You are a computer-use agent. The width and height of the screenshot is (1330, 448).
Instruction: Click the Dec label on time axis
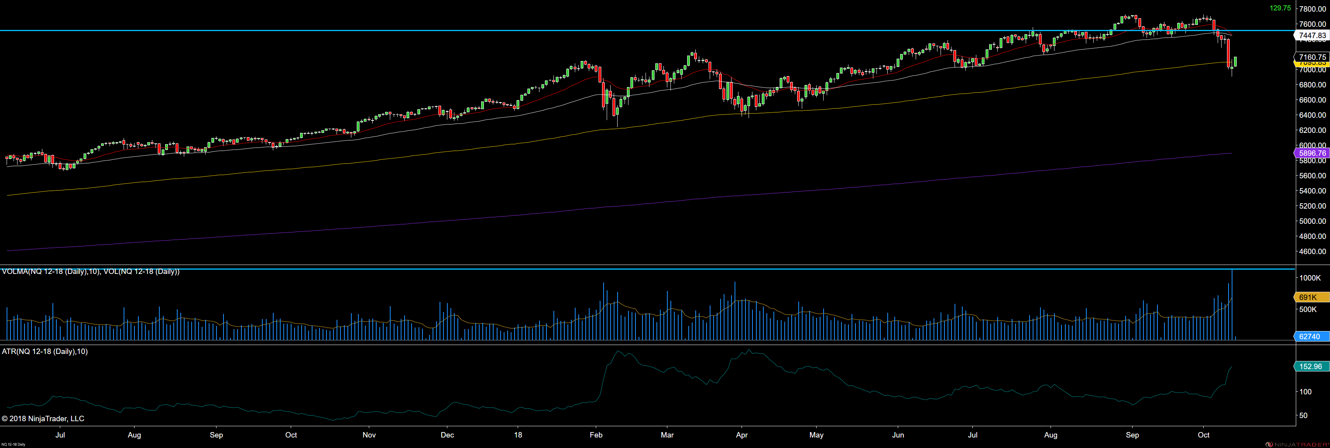pyautogui.click(x=448, y=435)
